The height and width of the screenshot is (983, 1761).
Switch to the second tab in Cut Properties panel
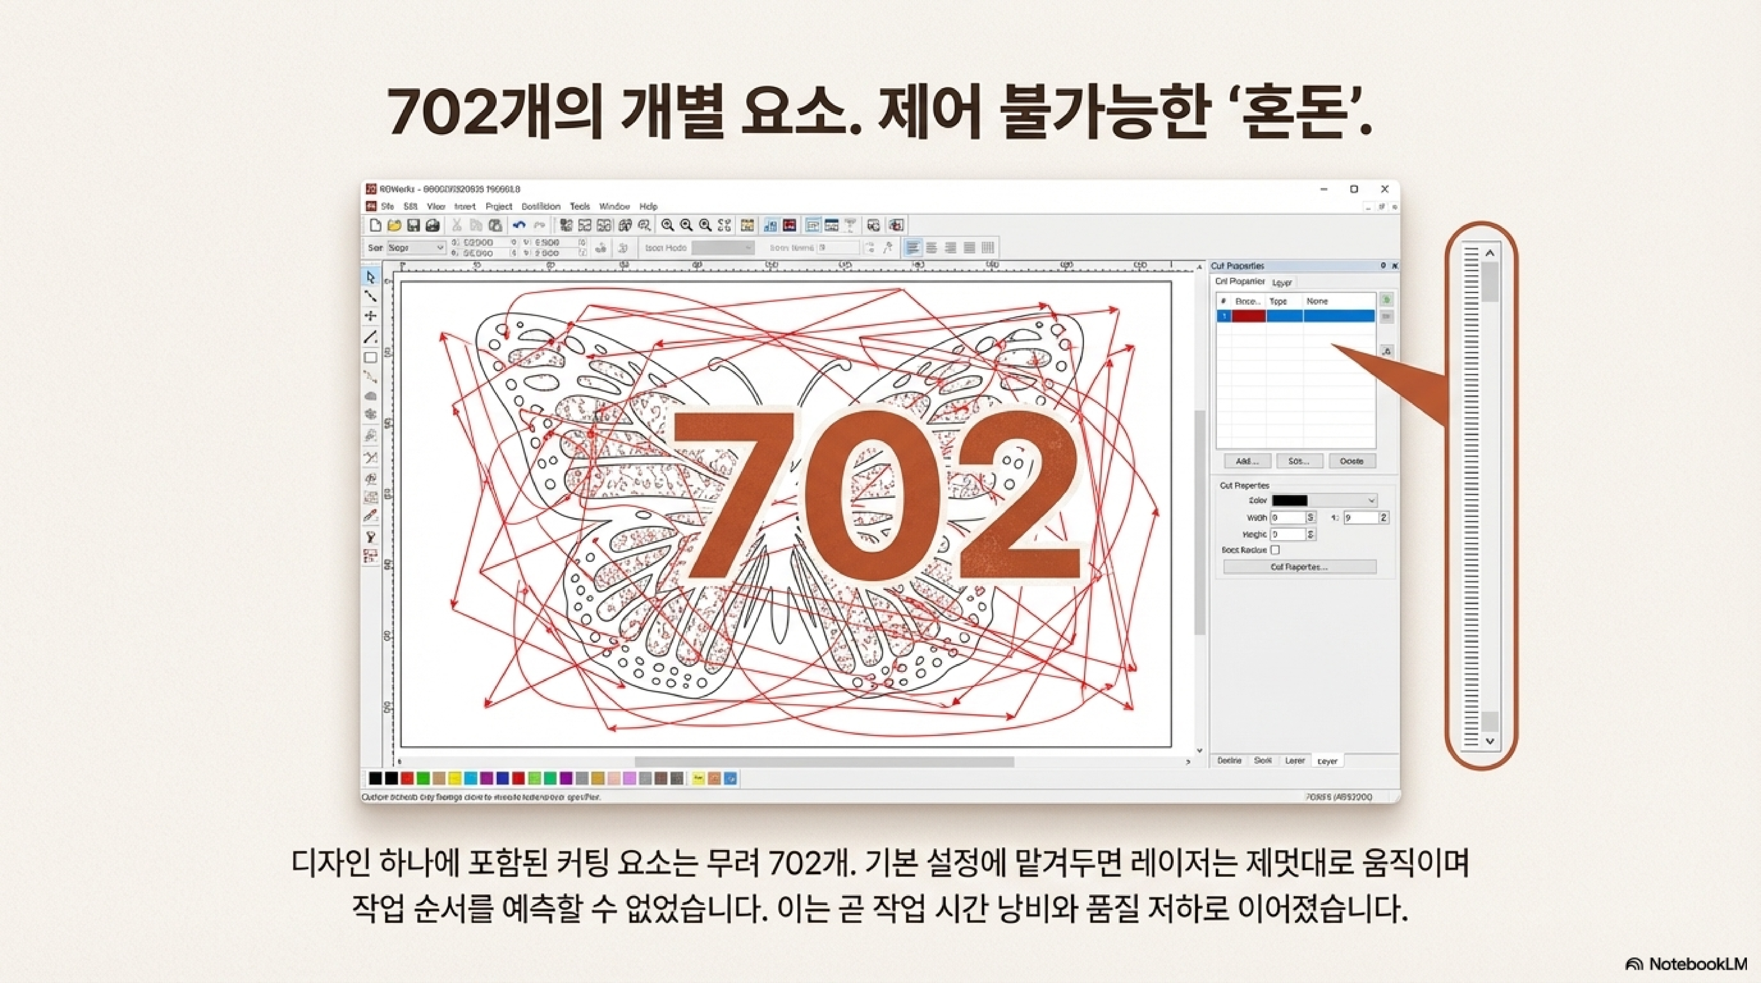pos(1282,282)
